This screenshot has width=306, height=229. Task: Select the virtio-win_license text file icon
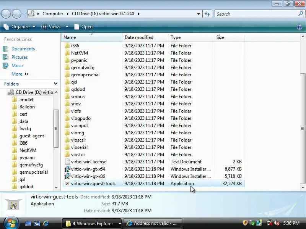67,161
